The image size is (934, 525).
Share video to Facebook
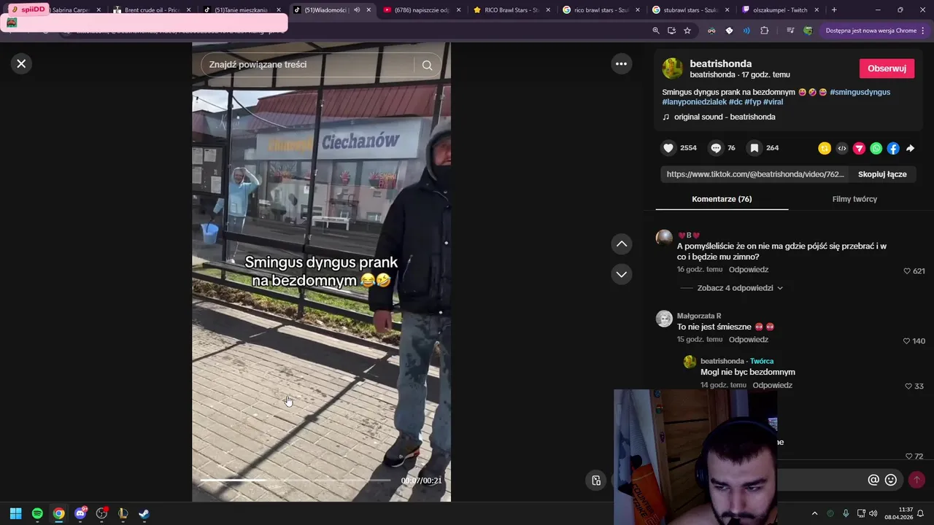[x=893, y=148]
